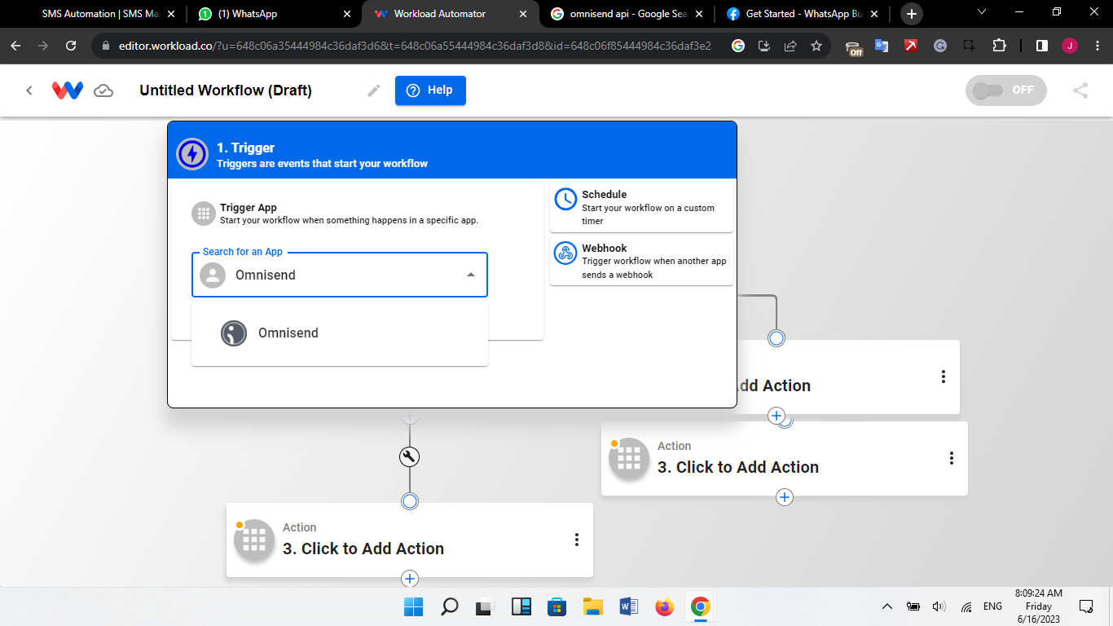The height and width of the screenshot is (626, 1113).
Task: Click the Trigger App grid icon
Action: 203,214
